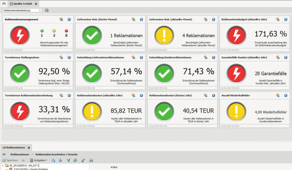292x170 pixels.
Task: Click info icon on Termintreue Stellungnahme tile
Action: coord(69,57)
